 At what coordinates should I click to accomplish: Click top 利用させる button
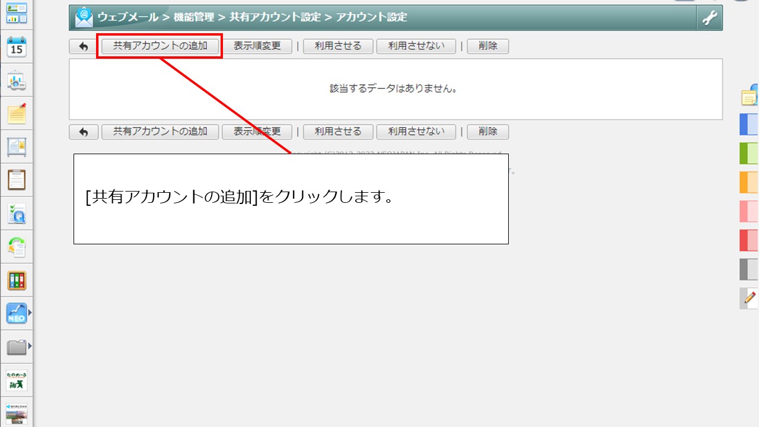click(x=338, y=46)
